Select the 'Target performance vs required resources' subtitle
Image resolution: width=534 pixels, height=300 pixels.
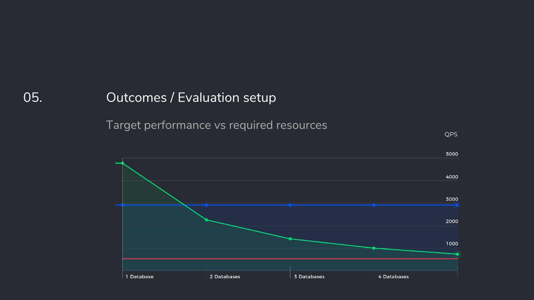coord(217,125)
